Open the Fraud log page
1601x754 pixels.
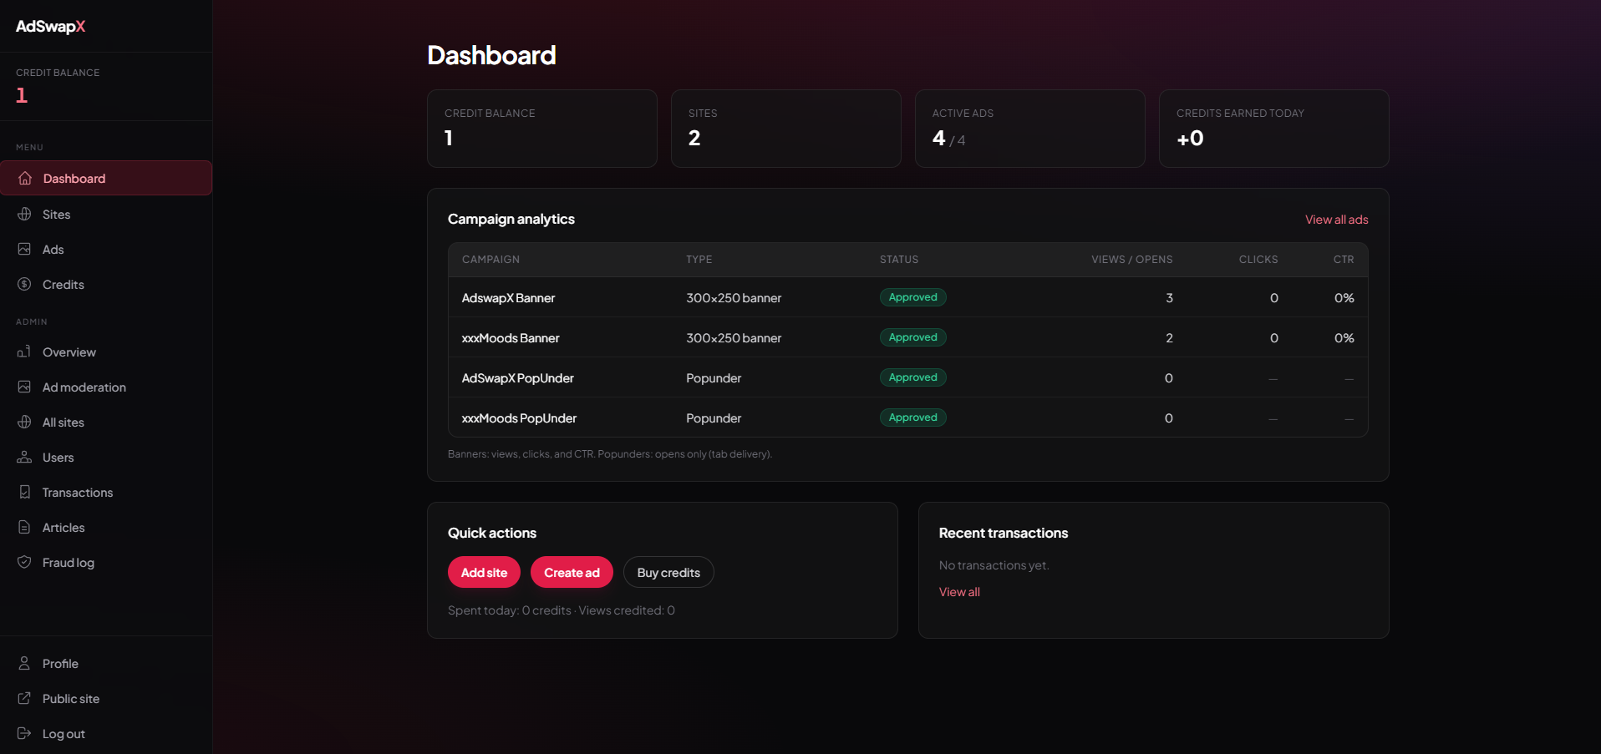click(106, 562)
